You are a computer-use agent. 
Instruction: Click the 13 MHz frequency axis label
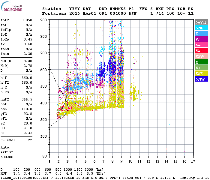(x=157, y=161)
